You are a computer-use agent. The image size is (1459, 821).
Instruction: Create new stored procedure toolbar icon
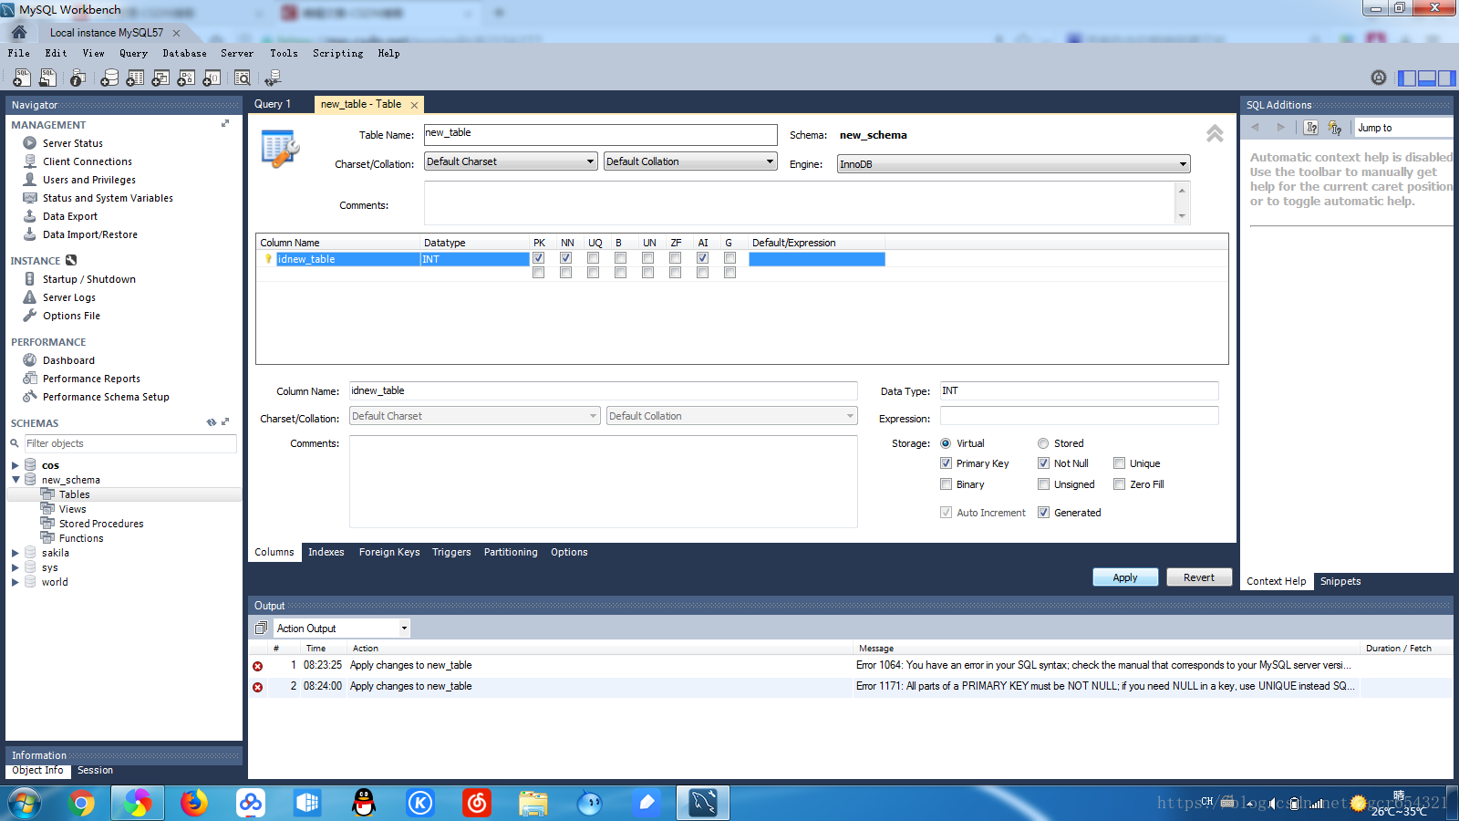(x=186, y=78)
